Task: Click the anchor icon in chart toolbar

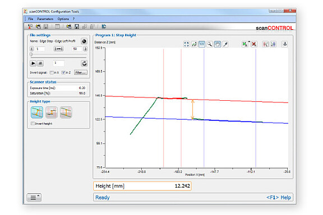Action: click(284, 44)
